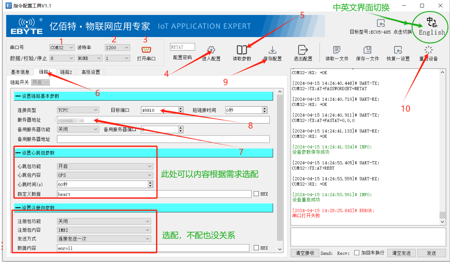
Task: Click the 数据内容 enroll field
Action: click(153, 248)
